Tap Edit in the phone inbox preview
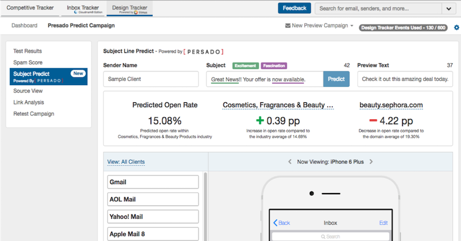The width and height of the screenshot is (461, 241). coord(384,223)
